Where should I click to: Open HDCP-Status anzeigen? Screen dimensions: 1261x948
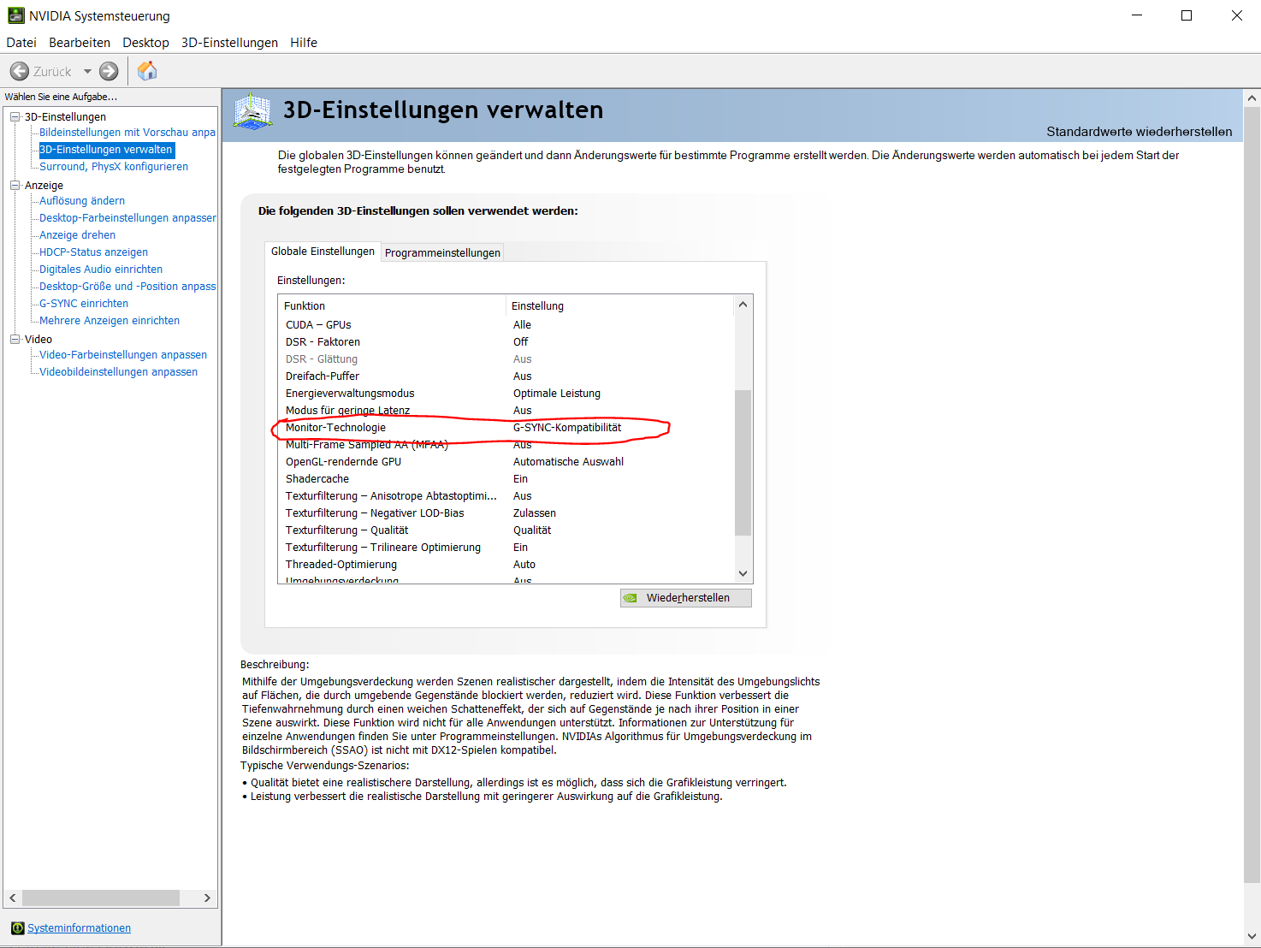coord(93,252)
